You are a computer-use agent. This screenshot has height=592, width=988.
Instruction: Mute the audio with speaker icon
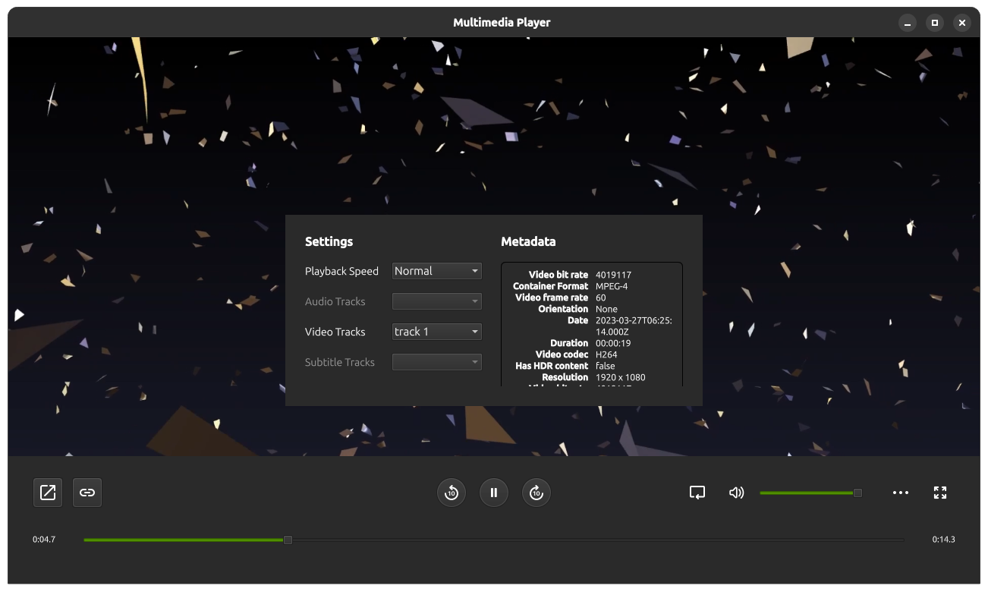click(736, 493)
